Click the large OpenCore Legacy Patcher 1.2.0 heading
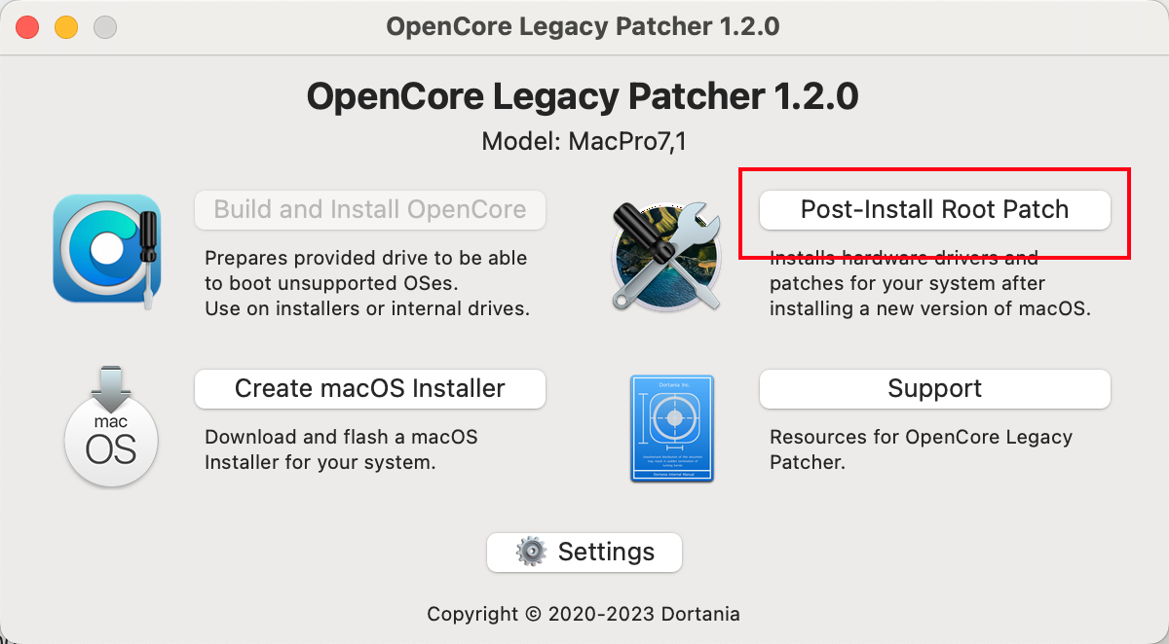This screenshot has width=1169, height=644. pos(583,96)
